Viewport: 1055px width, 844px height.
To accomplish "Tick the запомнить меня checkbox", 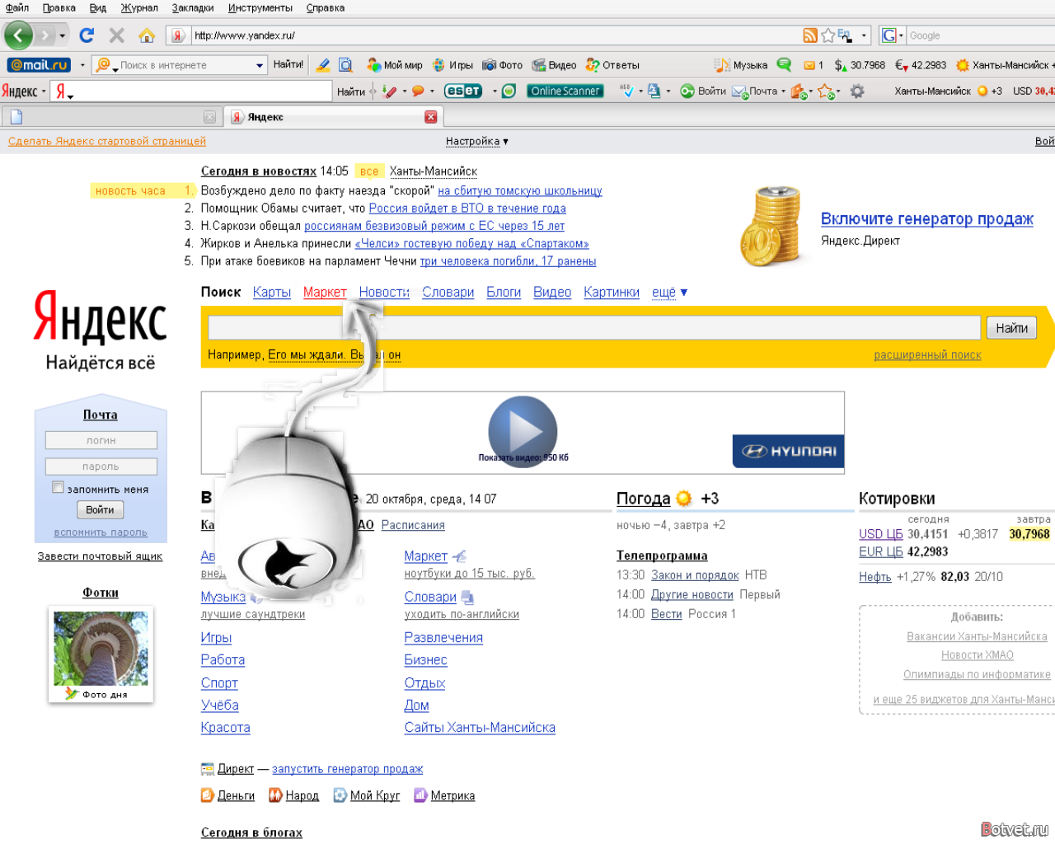I will (58, 487).
